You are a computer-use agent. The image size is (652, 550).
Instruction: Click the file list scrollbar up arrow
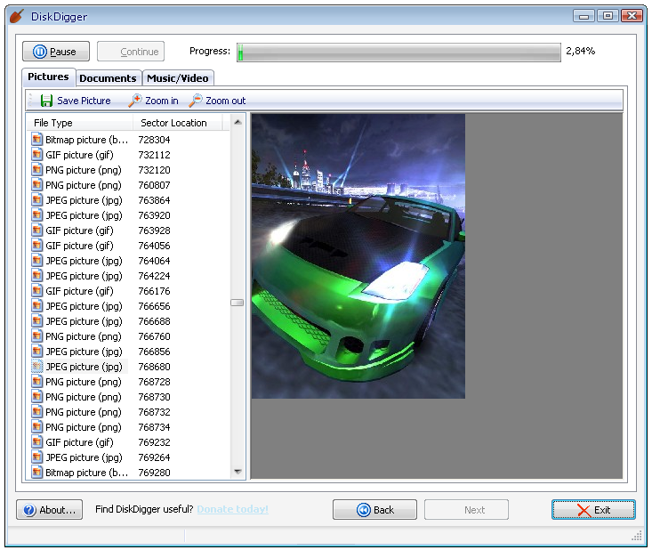click(x=237, y=122)
